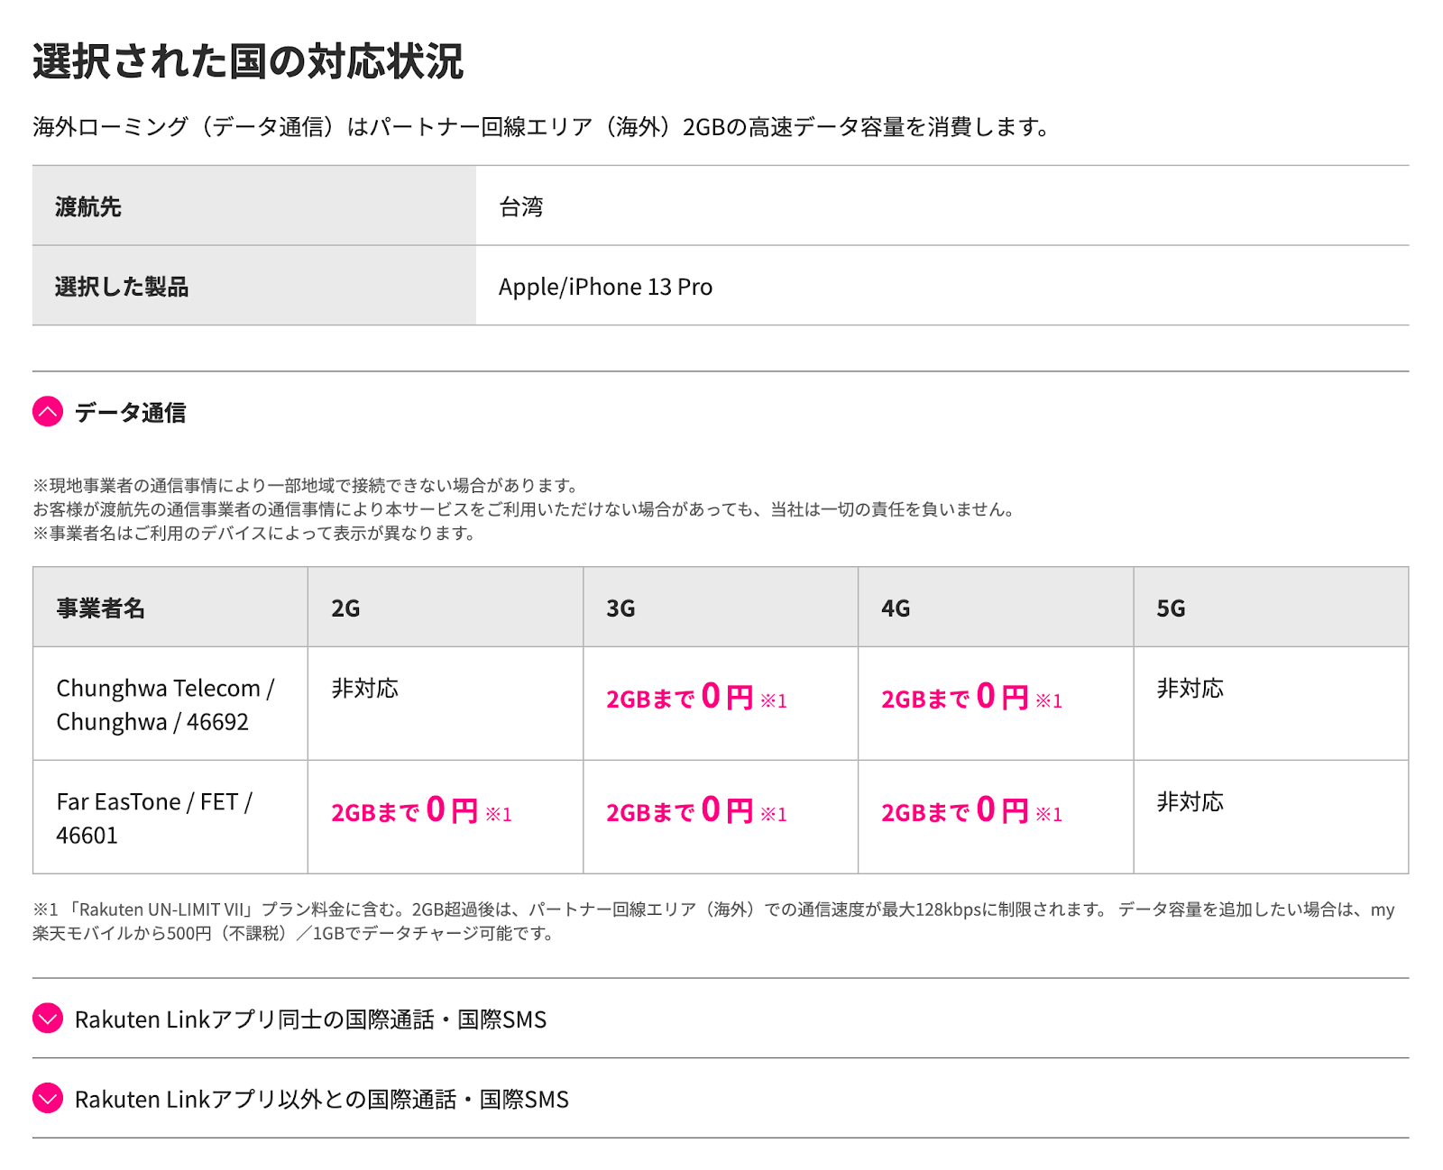1443x1170 pixels.
Task: Click Chunghwa 5G 非対応 cell
Action: (1271, 704)
